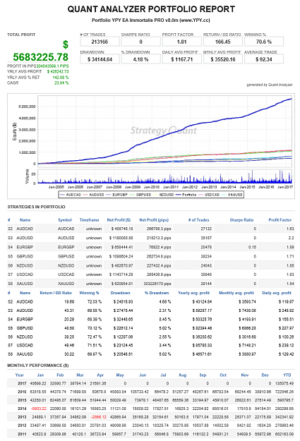Image resolution: width=300 pixels, height=441 pixels.
Task: Click AUDCAD trades count cell 27132
Action: point(206,229)
